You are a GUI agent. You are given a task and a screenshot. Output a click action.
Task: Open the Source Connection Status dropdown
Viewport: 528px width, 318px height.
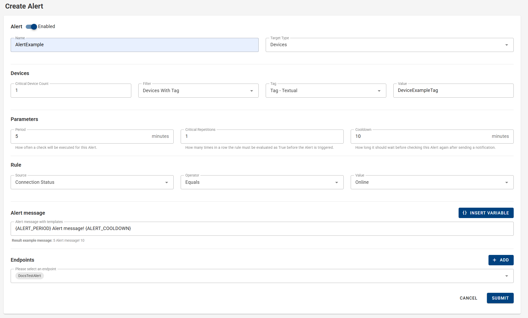(x=92, y=182)
